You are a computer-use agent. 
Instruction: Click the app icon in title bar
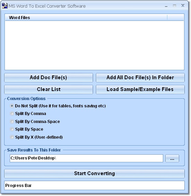tap(5, 6)
